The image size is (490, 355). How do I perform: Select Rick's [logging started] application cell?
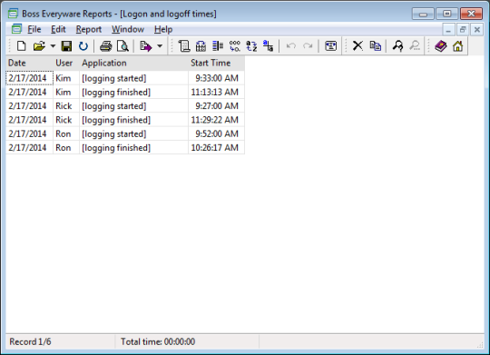[133, 105]
